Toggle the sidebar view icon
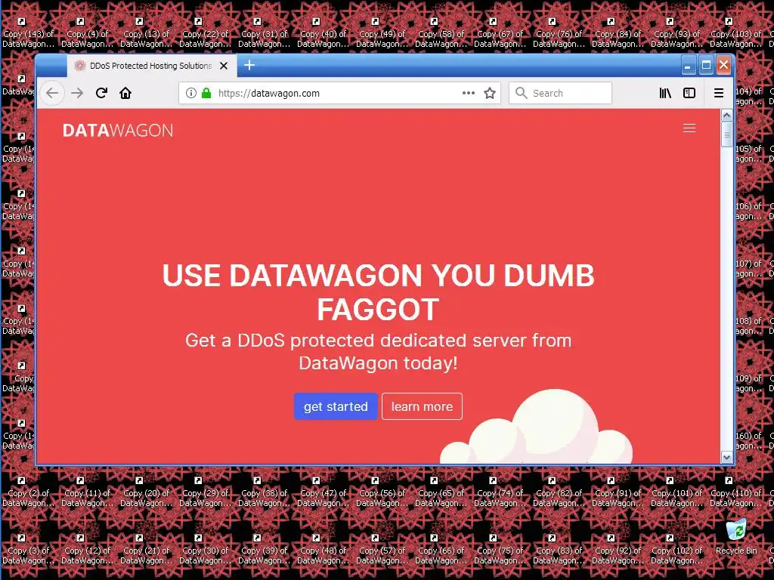This screenshot has height=580, width=774. (689, 93)
